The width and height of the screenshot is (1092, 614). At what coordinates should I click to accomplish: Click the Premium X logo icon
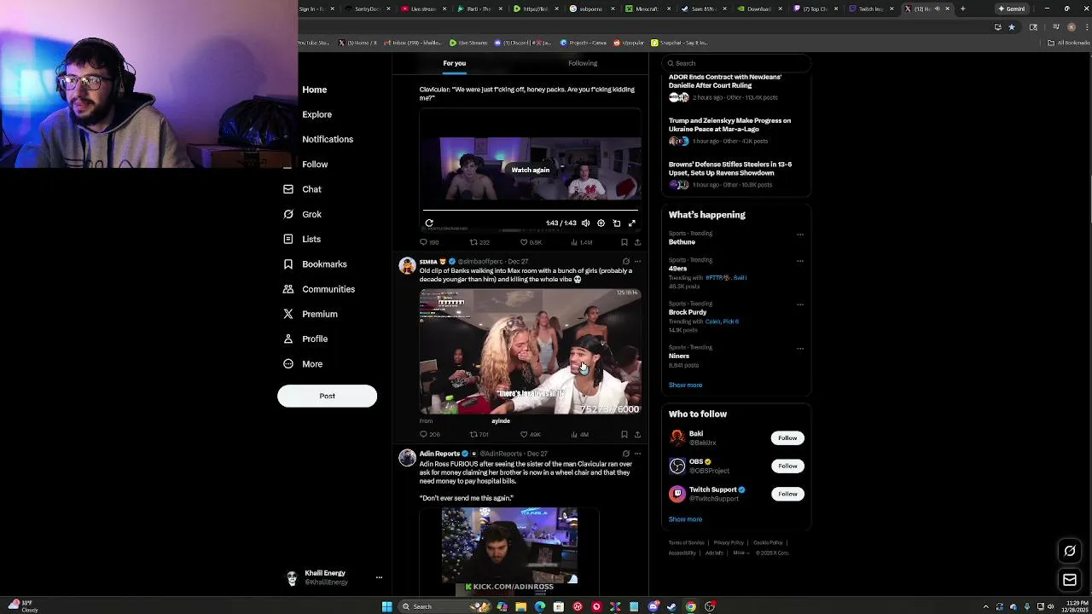(288, 314)
